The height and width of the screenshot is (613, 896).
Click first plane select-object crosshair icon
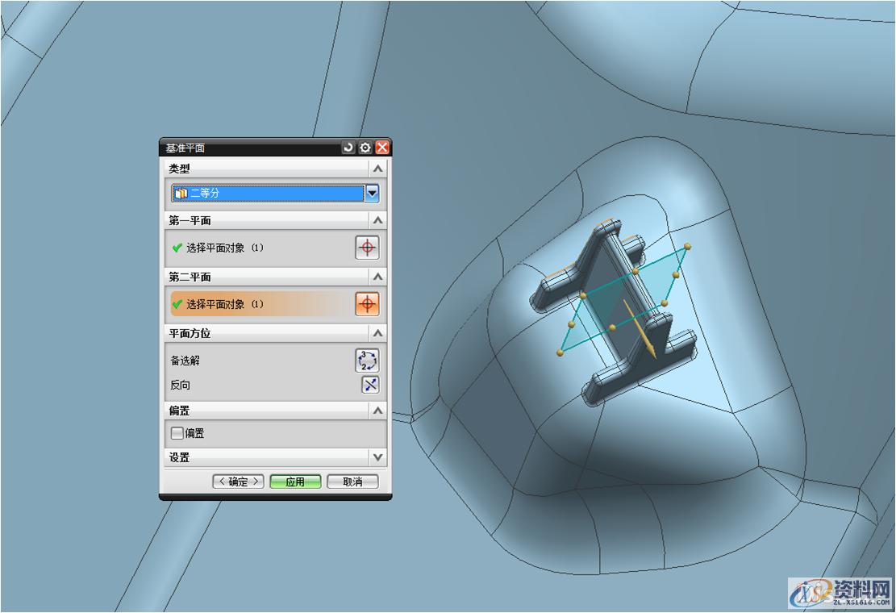click(367, 248)
